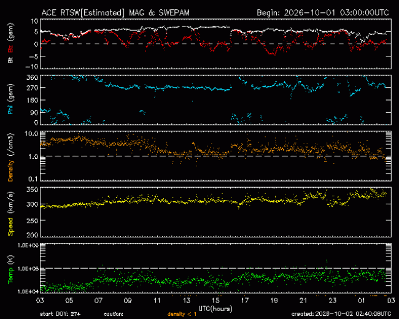
Task: Click the '01' hour tick label
Action: [x=362, y=301]
